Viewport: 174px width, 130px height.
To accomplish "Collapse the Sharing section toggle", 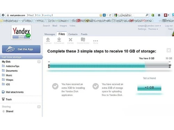I will click(x=39, y=107).
